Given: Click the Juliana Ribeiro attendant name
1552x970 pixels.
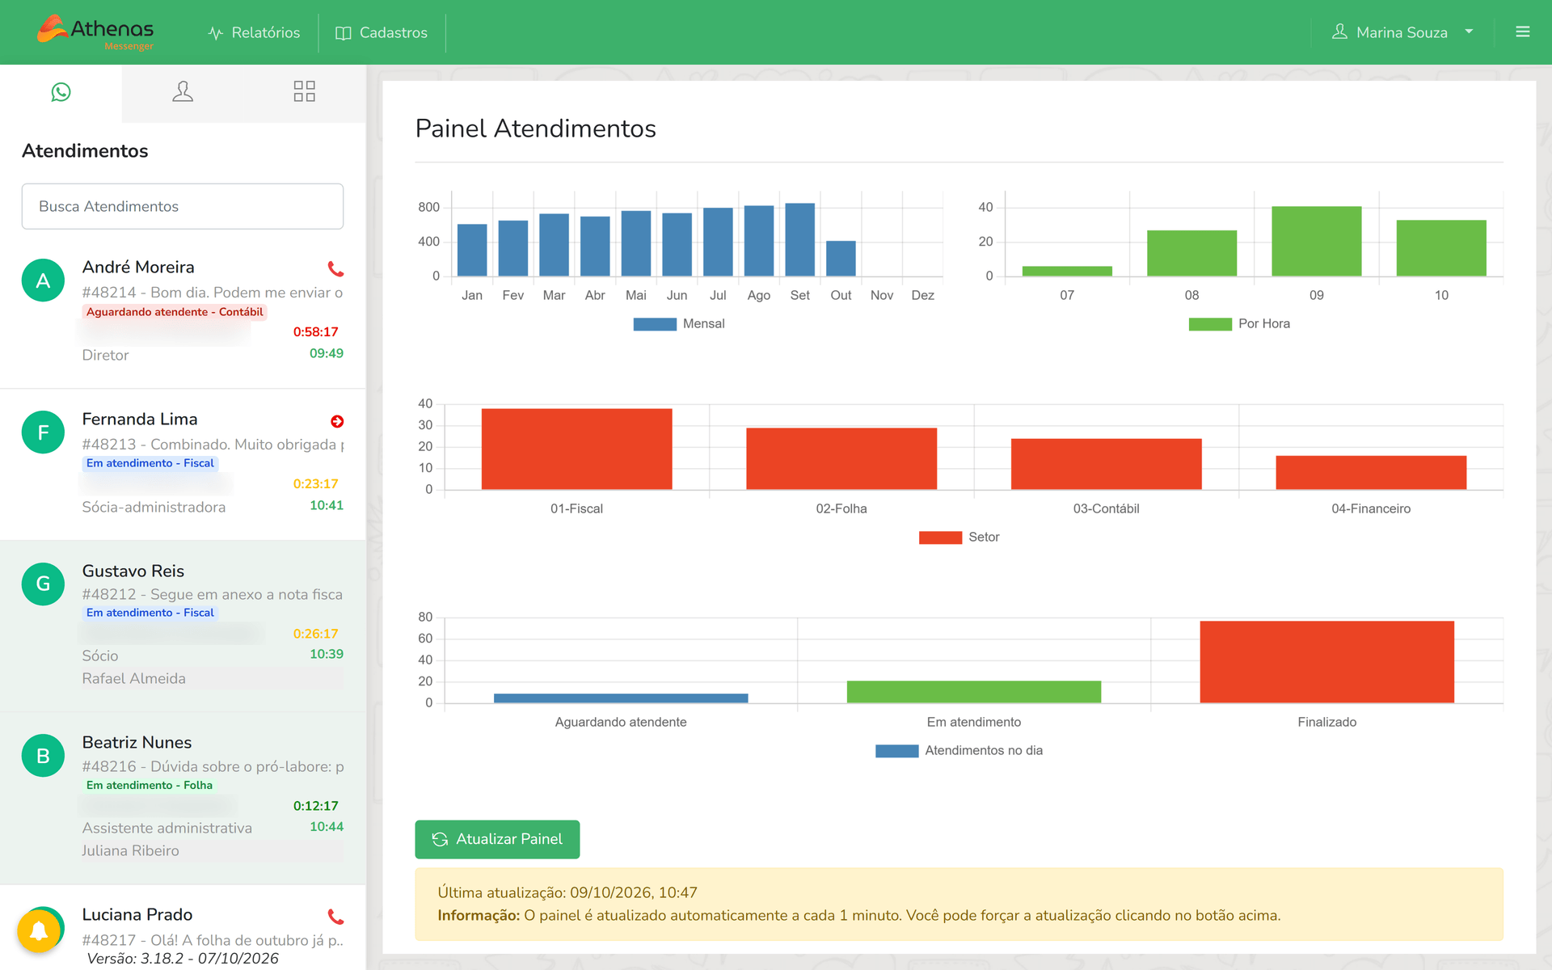Looking at the screenshot, I should 131,851.
